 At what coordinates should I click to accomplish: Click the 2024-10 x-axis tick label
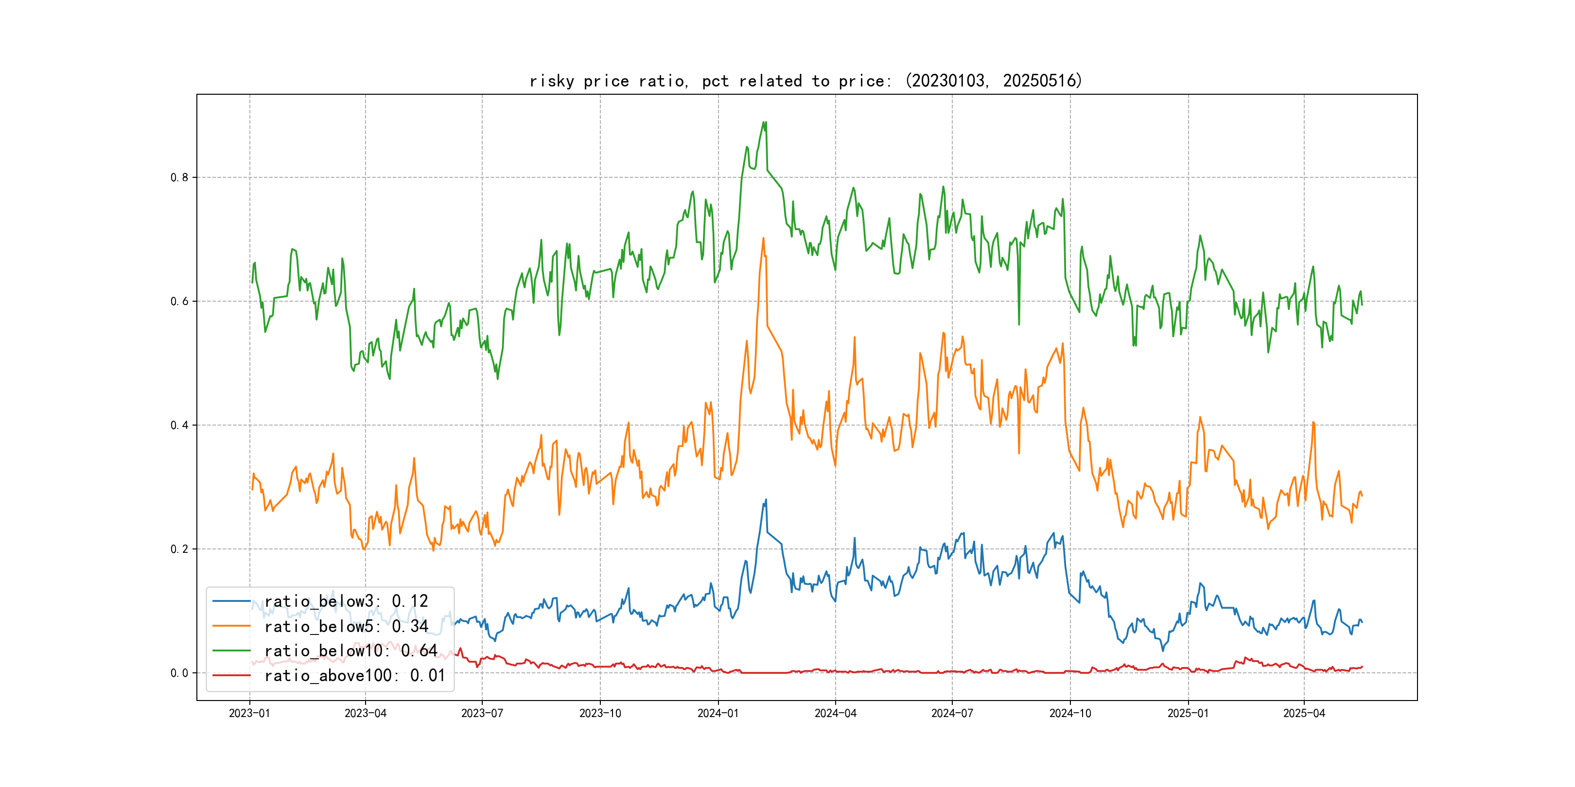[x=1070, y=713]
